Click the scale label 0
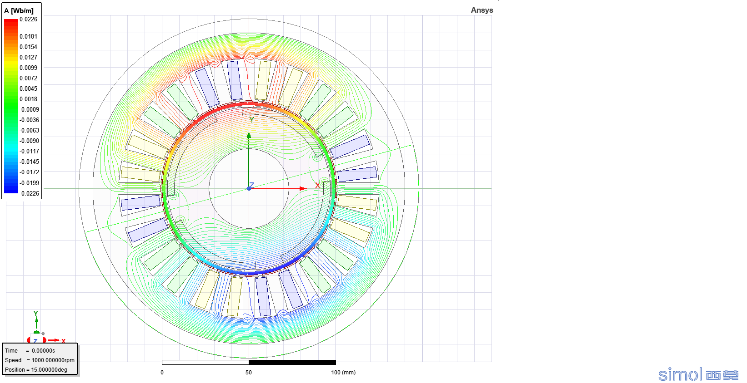The height and width of the screenshot is (383, 747). point(162,373)
